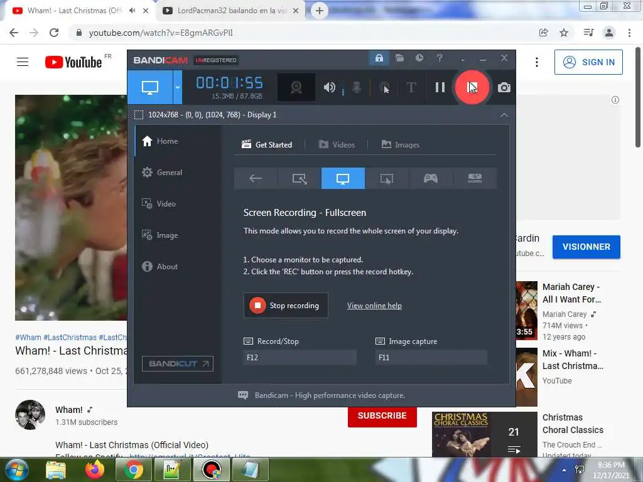This screenshot has height=482, width=643.
Task: Toggle the mouse click effect icon
Action: (x=384, y=87)
